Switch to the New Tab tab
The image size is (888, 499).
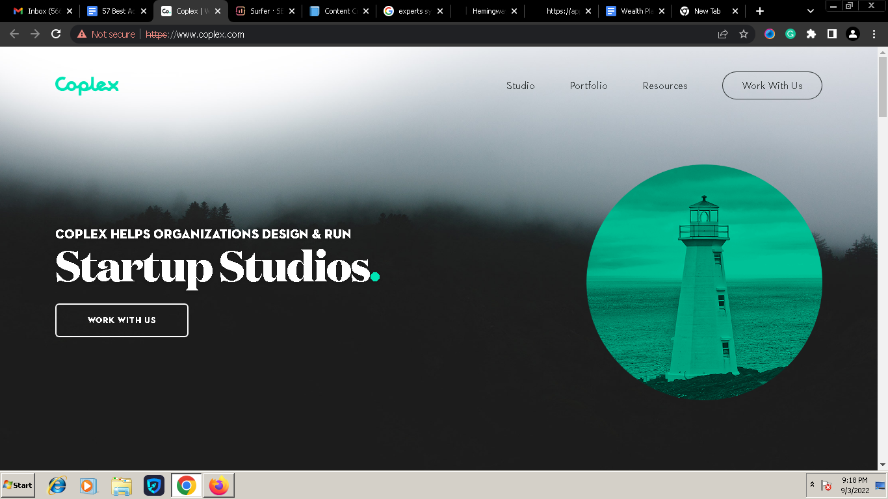click(709, 11)
